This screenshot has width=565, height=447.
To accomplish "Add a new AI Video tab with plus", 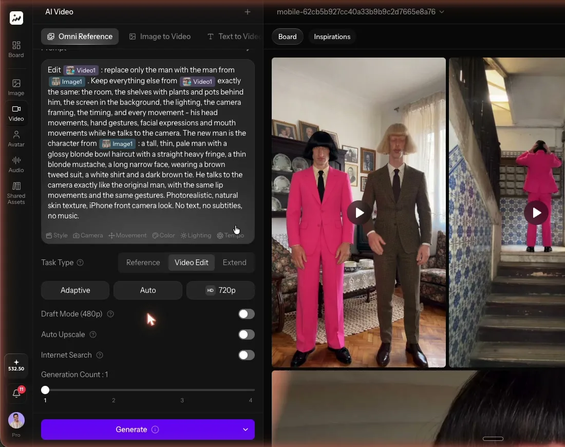I will point(248,12).
